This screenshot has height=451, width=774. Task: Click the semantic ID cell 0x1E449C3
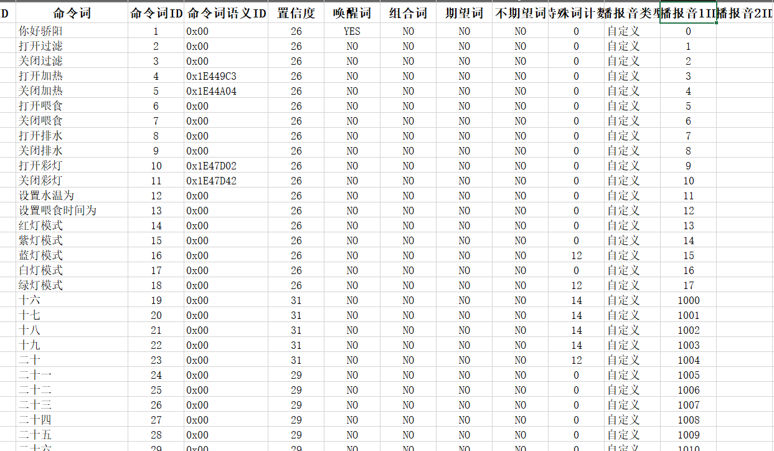click(226, 76)
